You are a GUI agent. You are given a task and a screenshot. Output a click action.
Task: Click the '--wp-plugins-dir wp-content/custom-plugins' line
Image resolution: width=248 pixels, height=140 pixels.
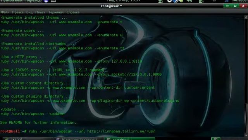tap(90, 101)
